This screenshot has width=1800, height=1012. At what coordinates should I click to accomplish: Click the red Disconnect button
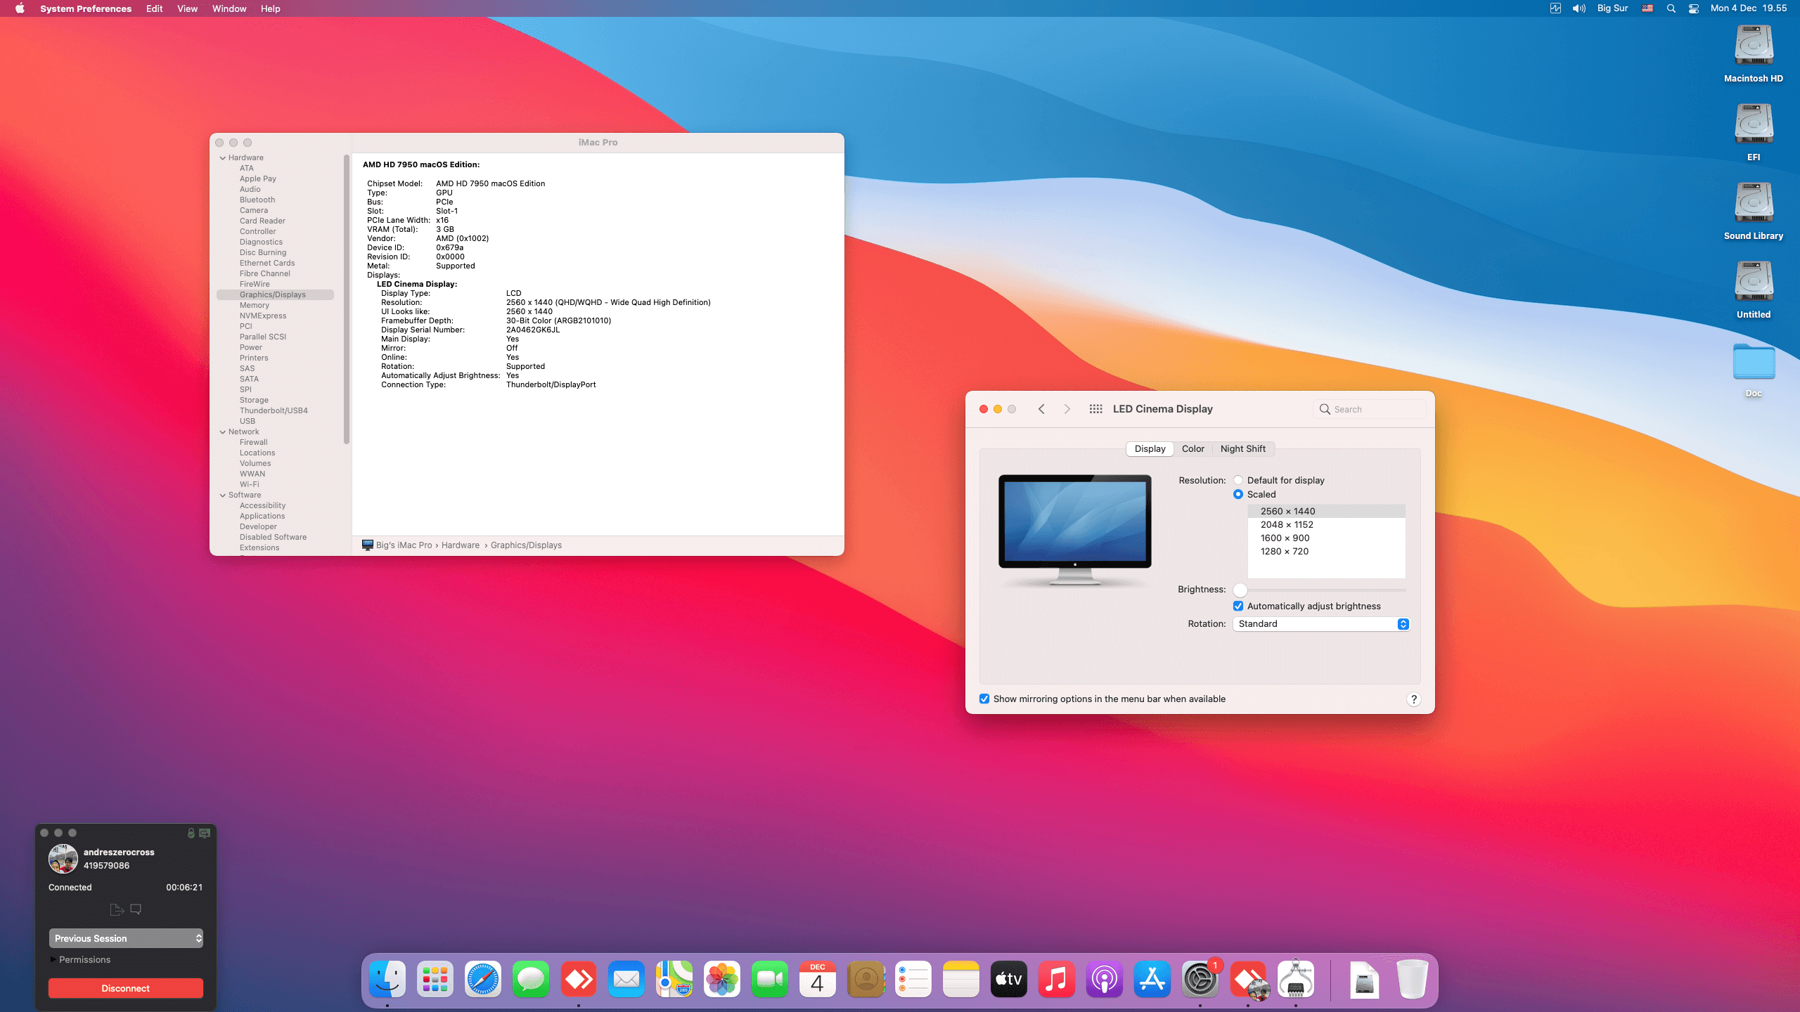click(126, 988)
